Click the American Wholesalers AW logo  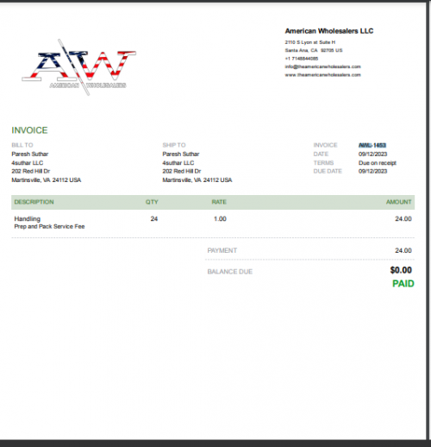tap(78, 67)
